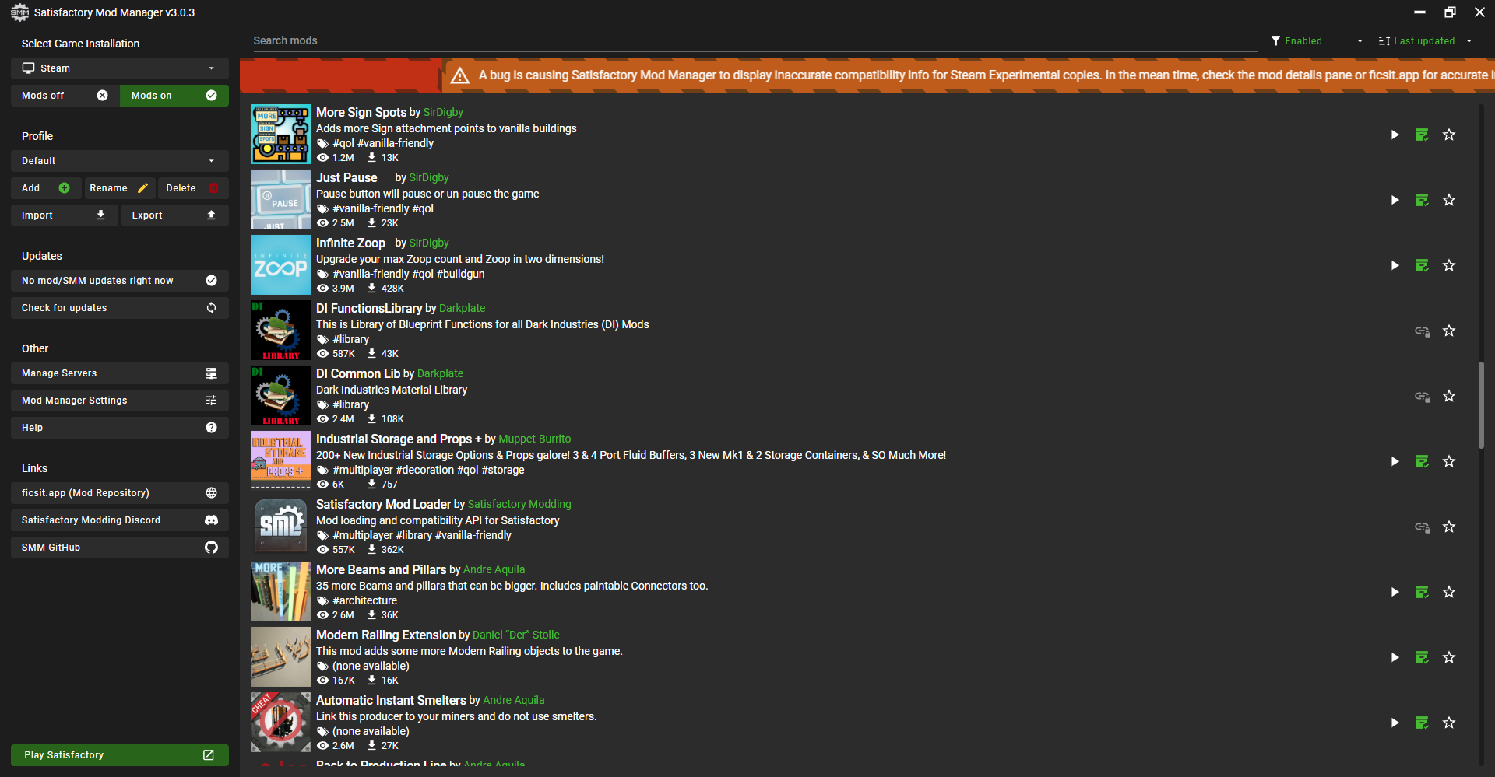Click dependency link icon for Satisfactory Mod Loader
Image resolution: width=1495 pixels, height=777 pixels.
pyautogui.click(x=1422, y=527)
